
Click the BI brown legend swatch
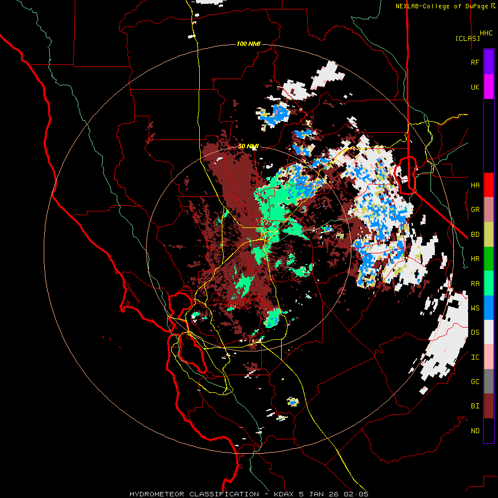(489, 406)
